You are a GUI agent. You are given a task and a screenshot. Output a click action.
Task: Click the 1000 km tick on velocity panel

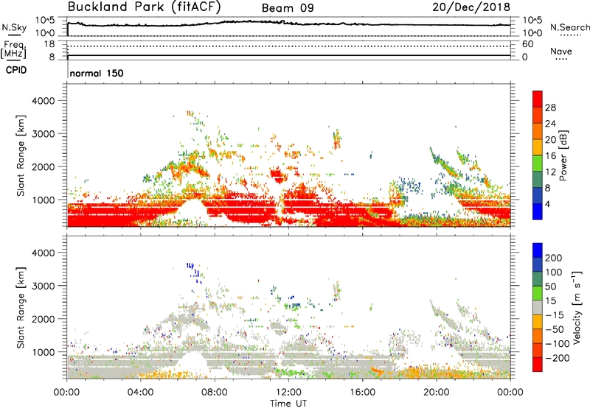[x=43, y=352]
